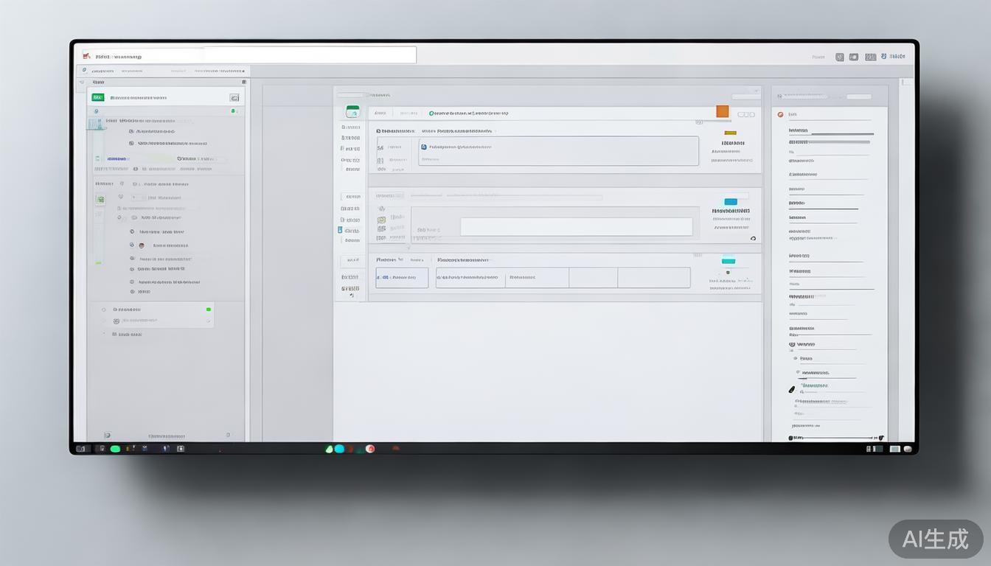The width and height of the screenshot is (991, 566).
Task: Click the black pen icon in right panel
Action: click(792, 388)
